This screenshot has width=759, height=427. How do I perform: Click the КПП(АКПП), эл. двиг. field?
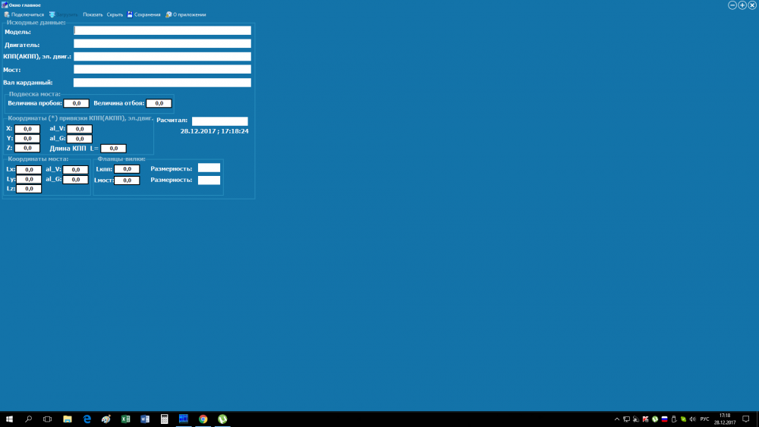click(x=162, y=57)
